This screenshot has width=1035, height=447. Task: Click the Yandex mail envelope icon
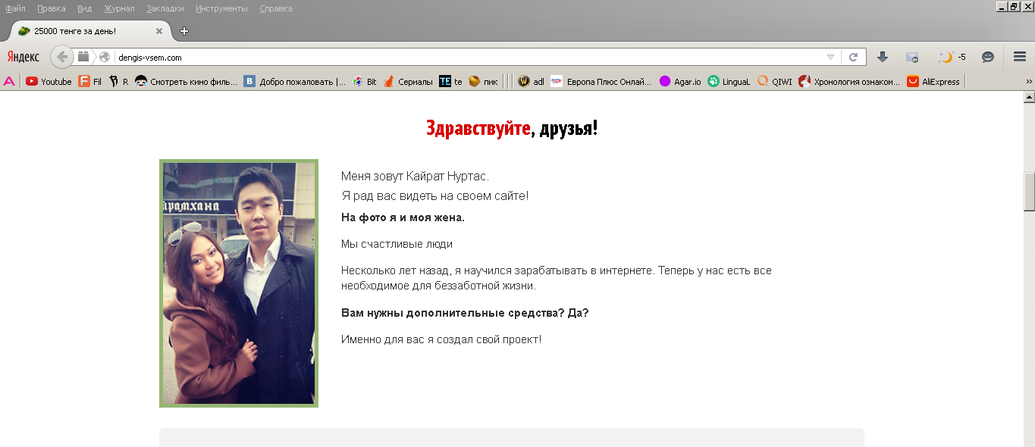coord(911,57)
